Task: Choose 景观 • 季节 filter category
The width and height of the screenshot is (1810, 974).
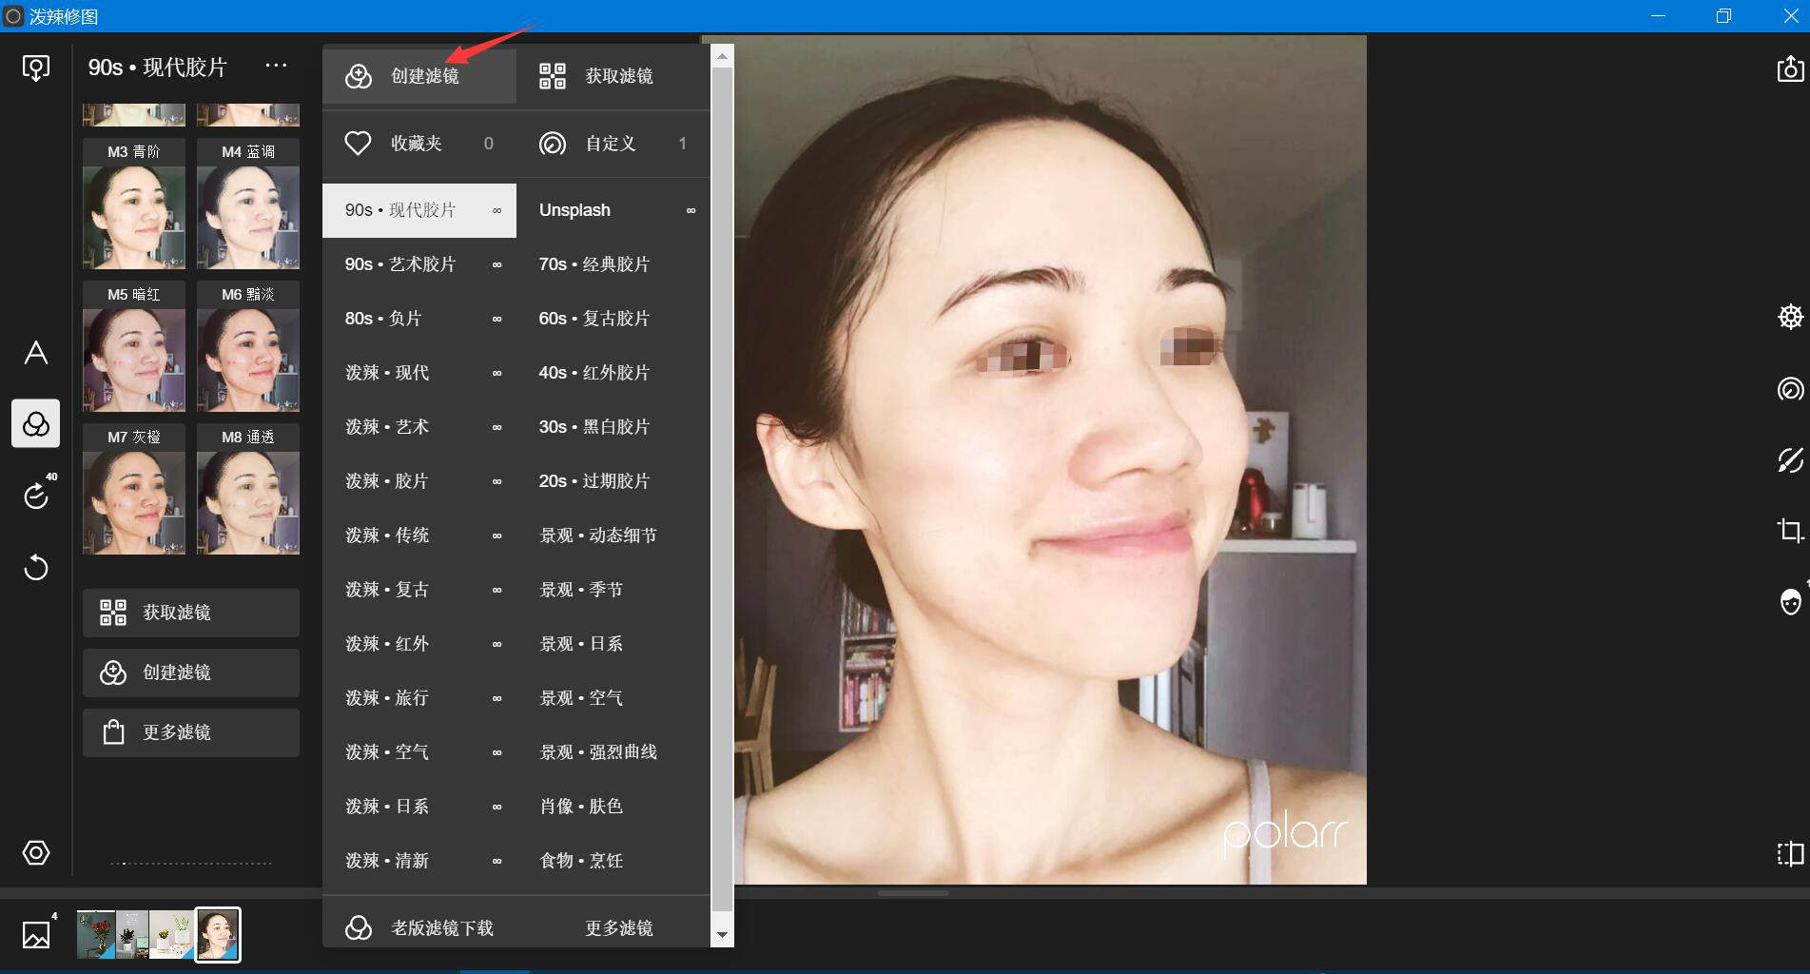Action: coord(613,590)
